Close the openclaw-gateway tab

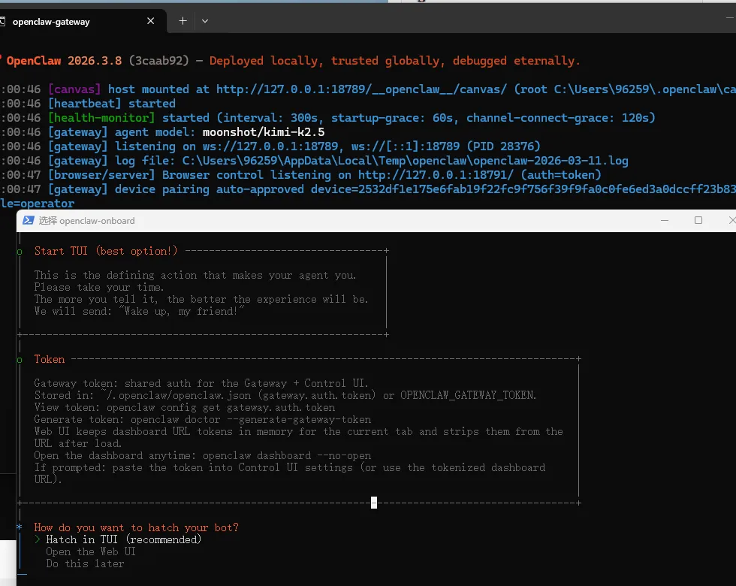(151, 21)
